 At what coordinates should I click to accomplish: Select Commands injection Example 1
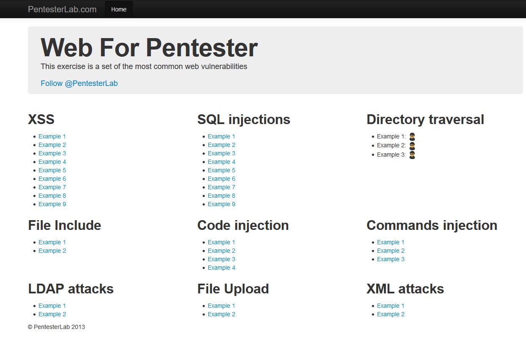pos(391,242)
